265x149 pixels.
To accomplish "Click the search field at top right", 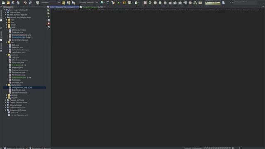I will (x=245, y=2).
